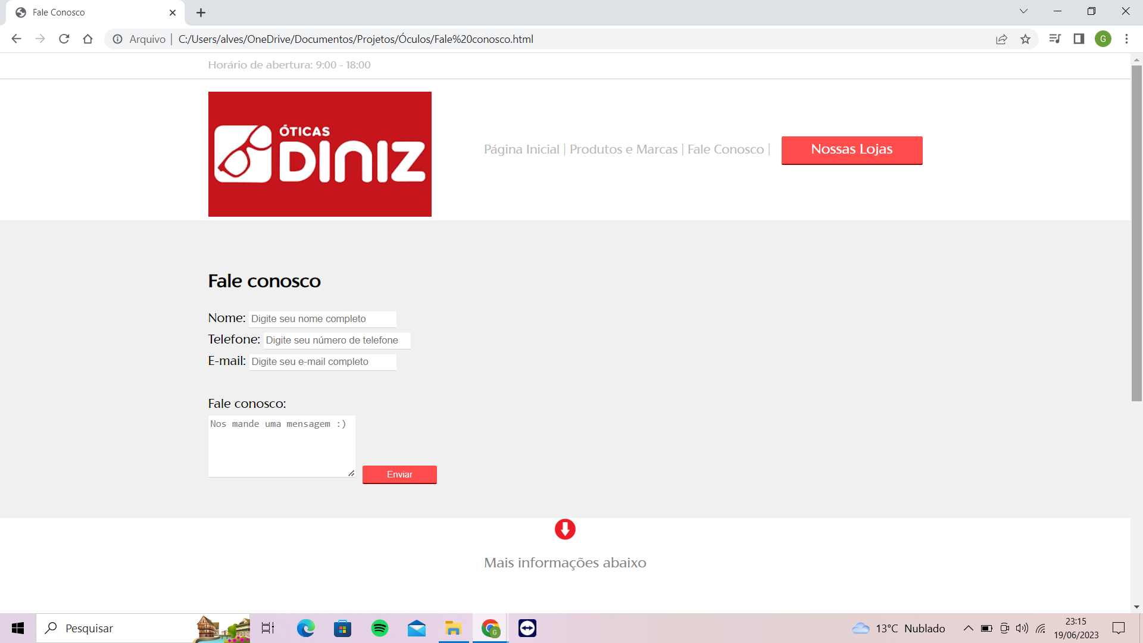Go back using the browser back arrow
The height and width of the screenshot is (643, 1143).
[16, 39]
